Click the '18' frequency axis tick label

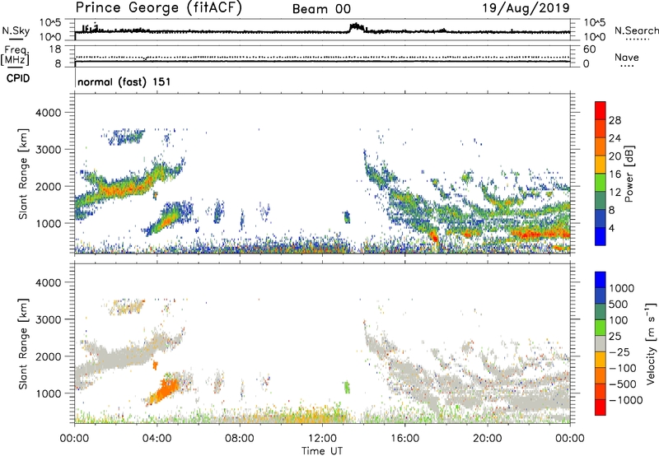(x=55, y=49)
